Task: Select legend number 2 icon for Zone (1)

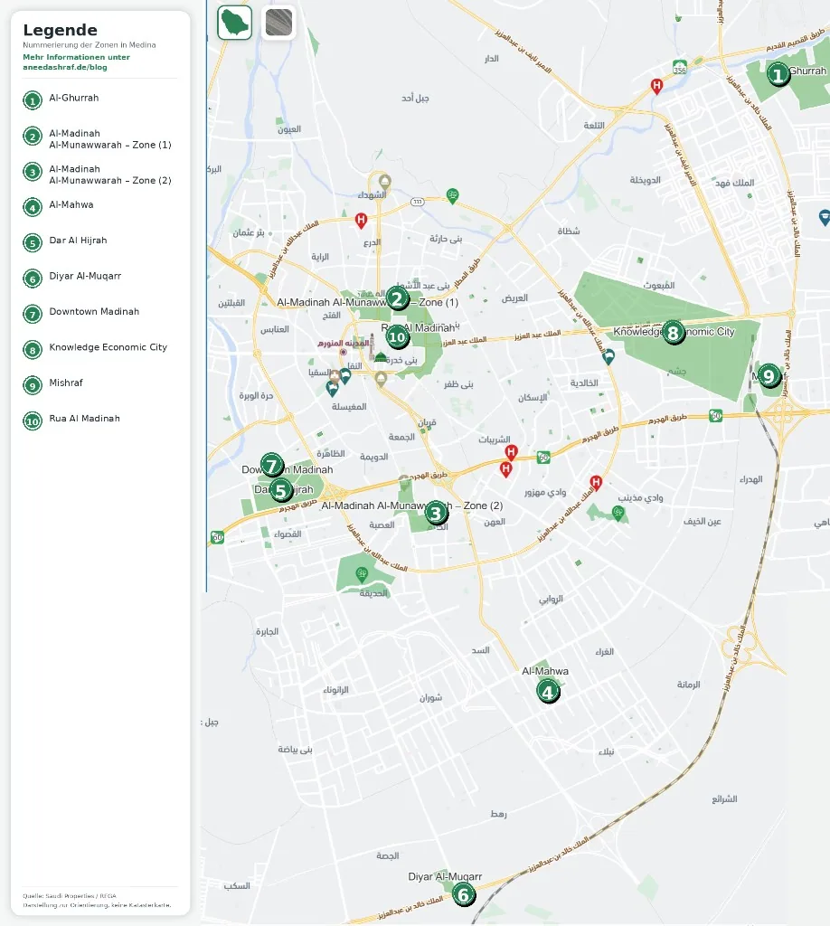Action: [33, 137]
